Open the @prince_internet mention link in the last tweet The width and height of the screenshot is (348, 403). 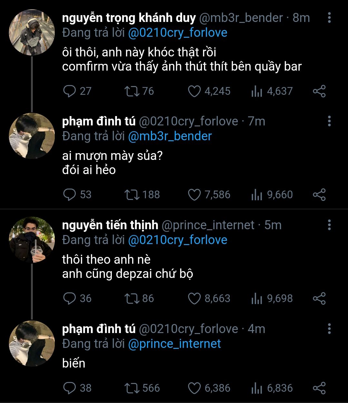[174, 344]
